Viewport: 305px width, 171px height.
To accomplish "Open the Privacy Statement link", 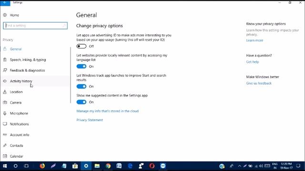I will coord(90,120).
